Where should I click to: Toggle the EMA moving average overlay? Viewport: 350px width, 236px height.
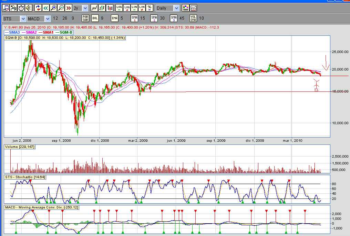pyautogui.click(x=115, y=18)
